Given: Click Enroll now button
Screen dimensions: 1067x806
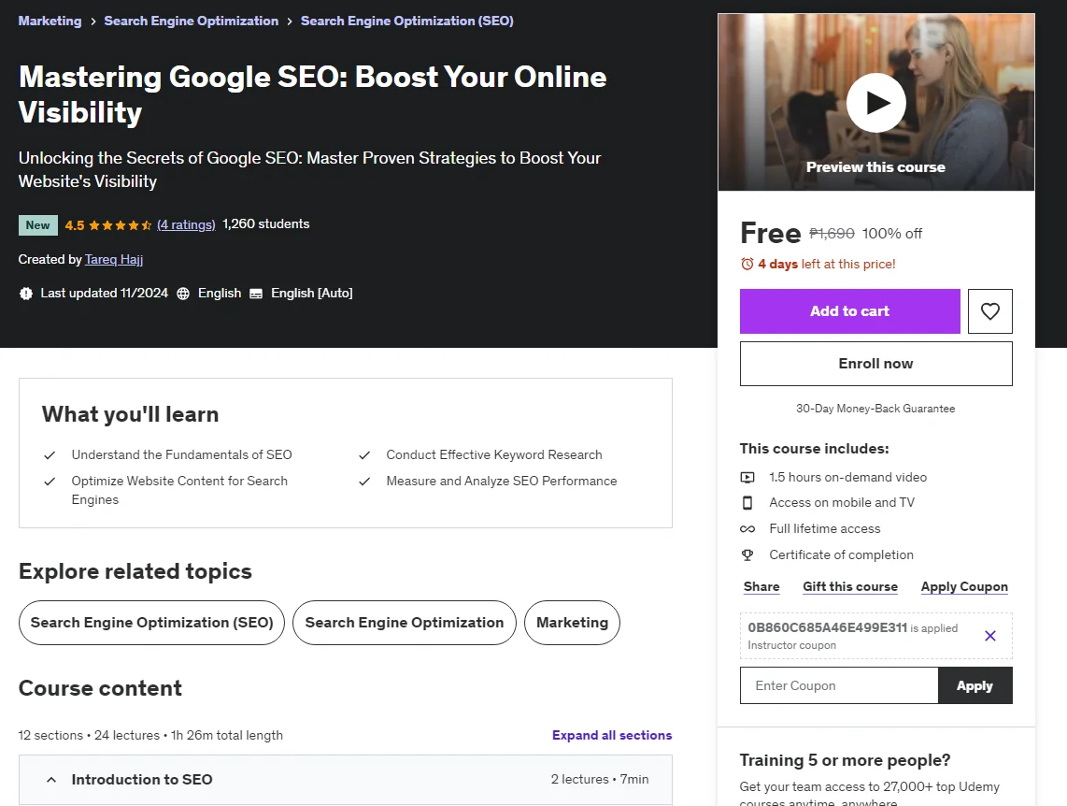Looking at the screenshot, I should tap(875, 364).
